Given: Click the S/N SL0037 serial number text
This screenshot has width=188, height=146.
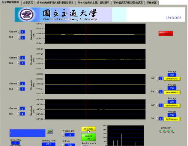Looking at the screenshot, I should click(173, 18).
